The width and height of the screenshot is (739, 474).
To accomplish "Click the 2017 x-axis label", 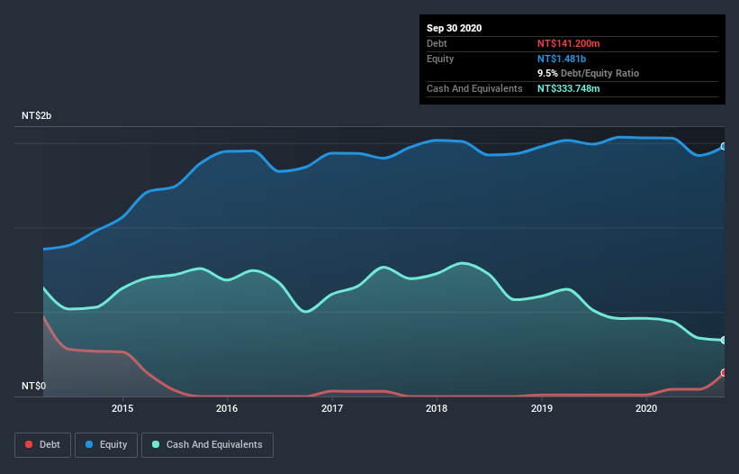I will [332, 408].
